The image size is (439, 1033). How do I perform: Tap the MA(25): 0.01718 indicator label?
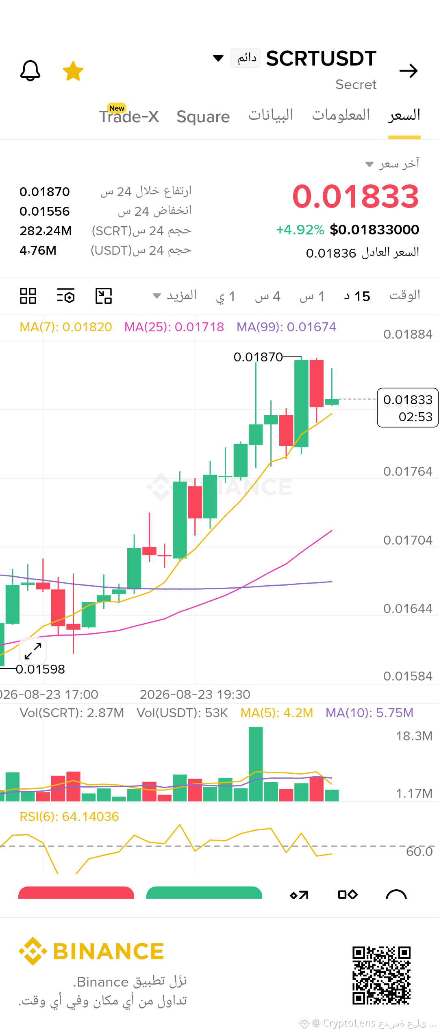click(174, 327)
